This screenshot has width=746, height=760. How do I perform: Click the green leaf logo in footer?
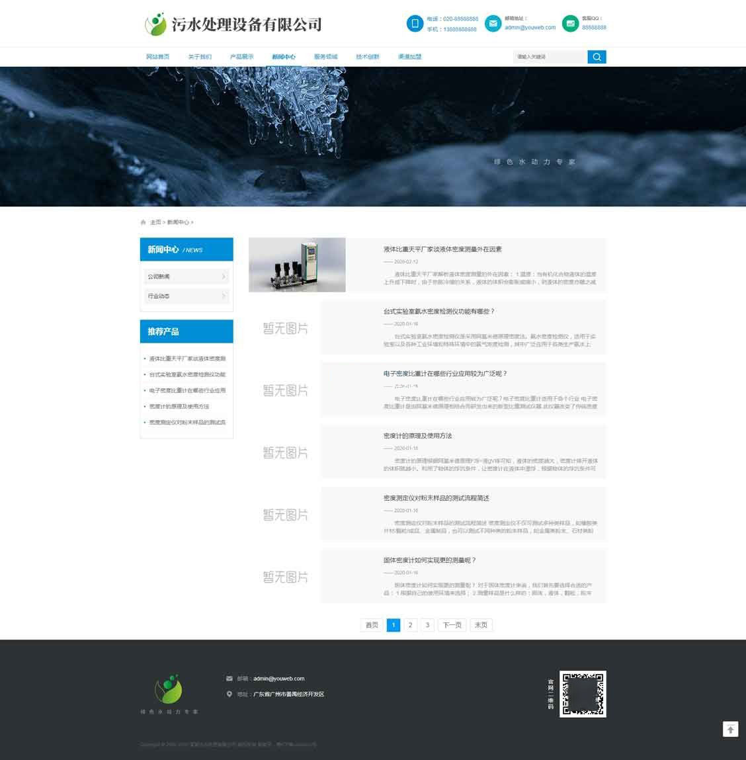(x=167, y=690)
